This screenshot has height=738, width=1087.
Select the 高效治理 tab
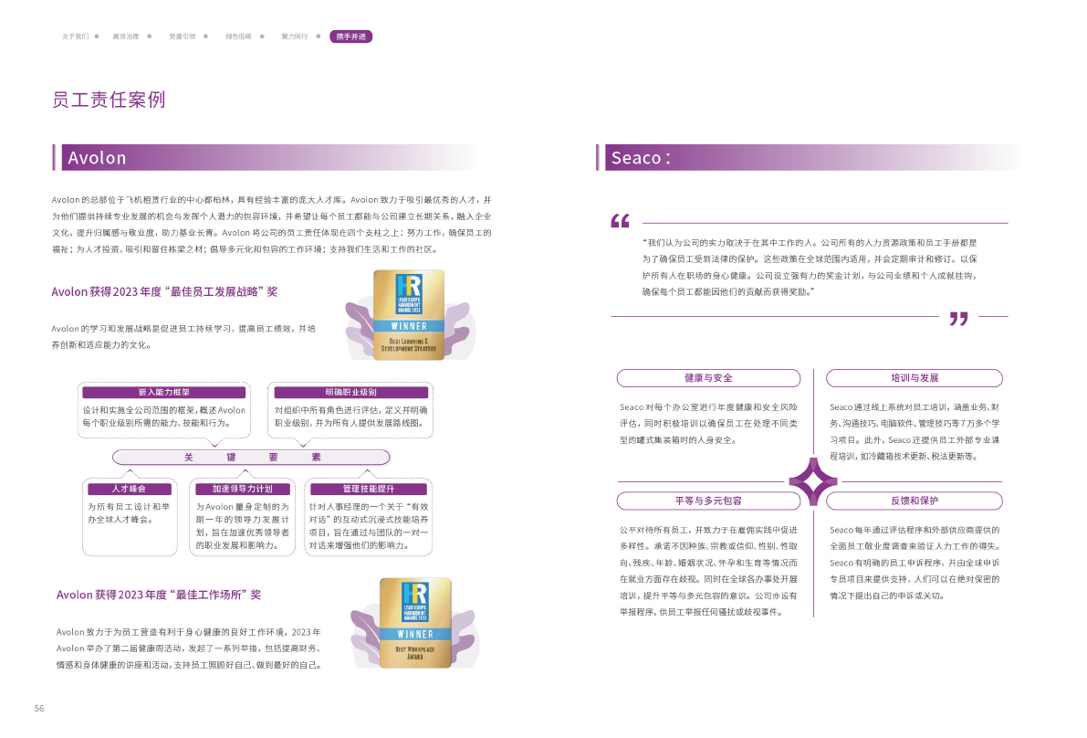(x=126, y=37)
